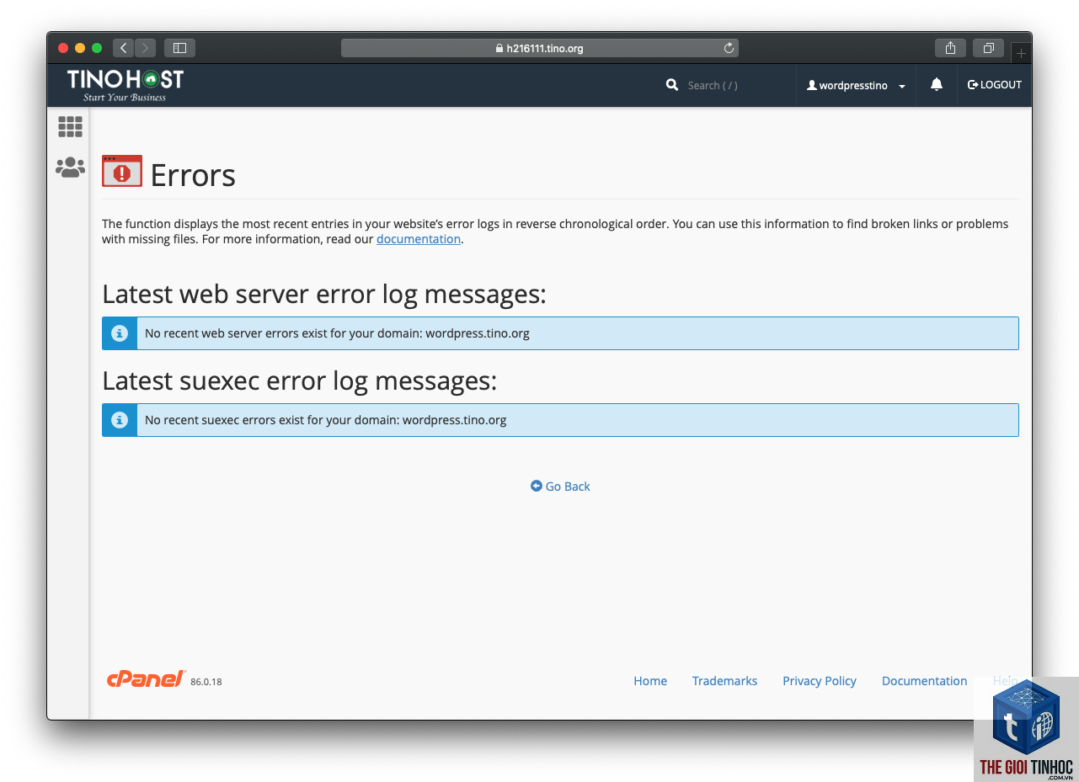Viewport: 1079px width, 782px height.
Task: Click the lock icon in address bar
Action: [x=499, y=49]
